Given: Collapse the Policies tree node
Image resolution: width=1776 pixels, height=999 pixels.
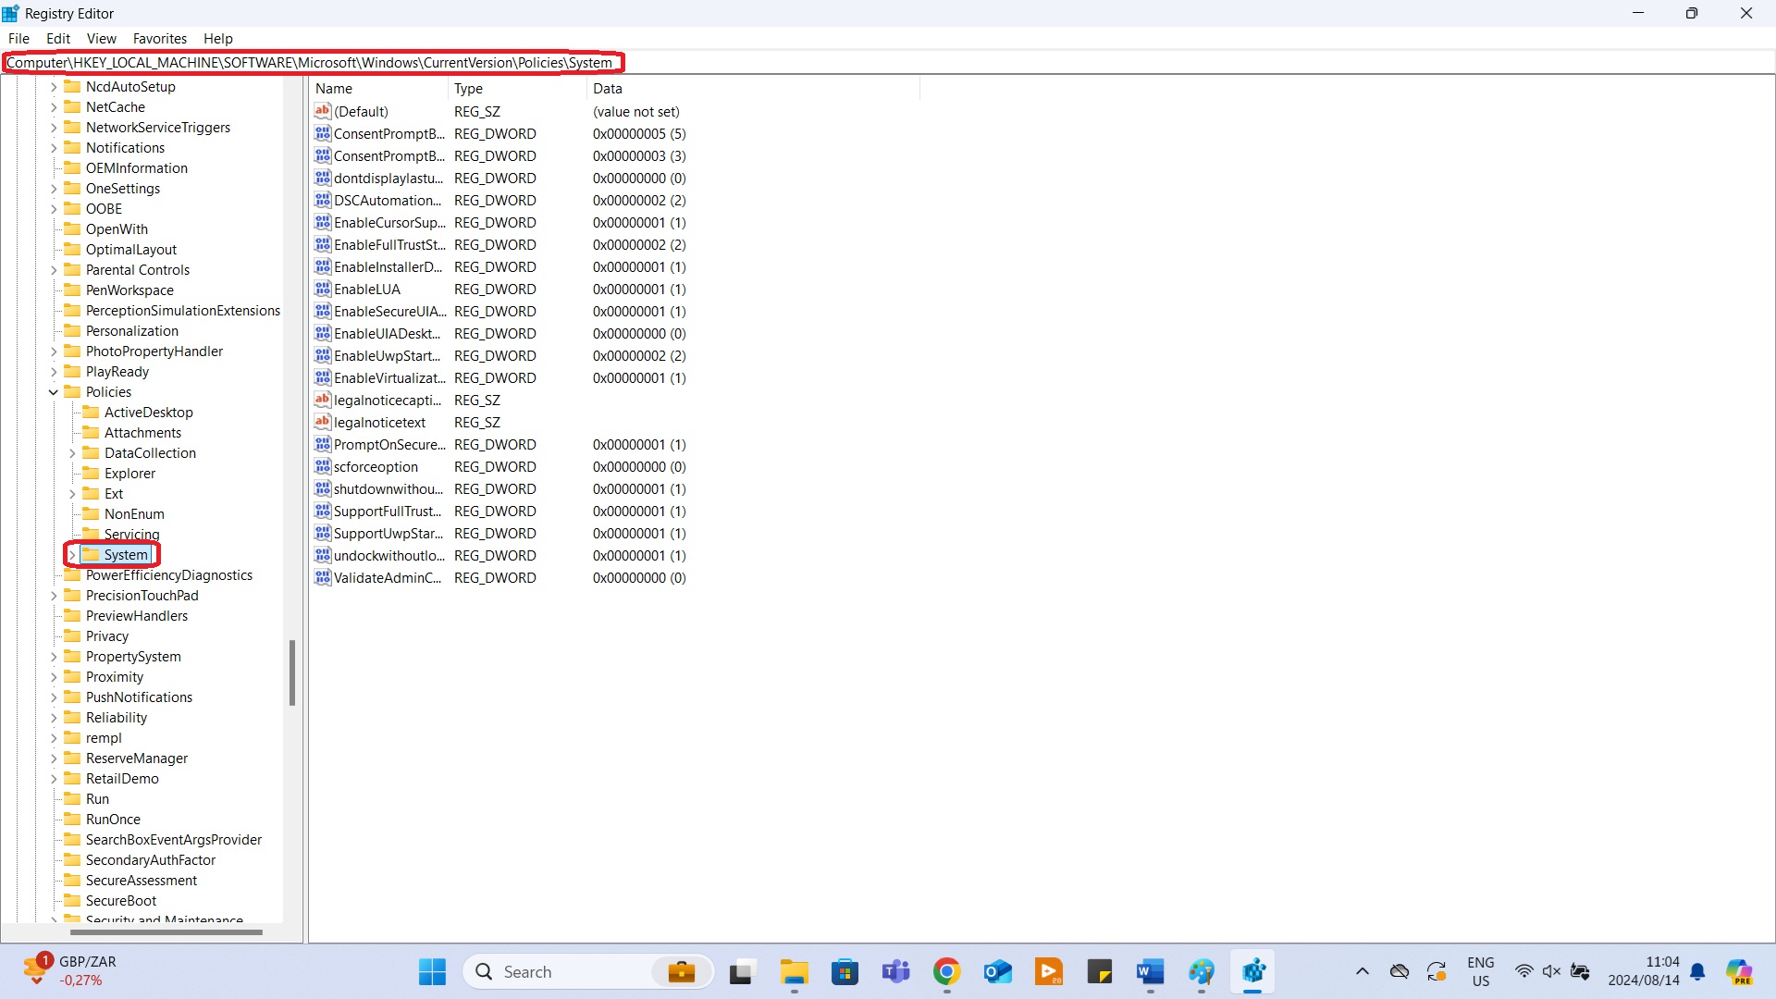Looking at the screenshot, I should (54, 392).
